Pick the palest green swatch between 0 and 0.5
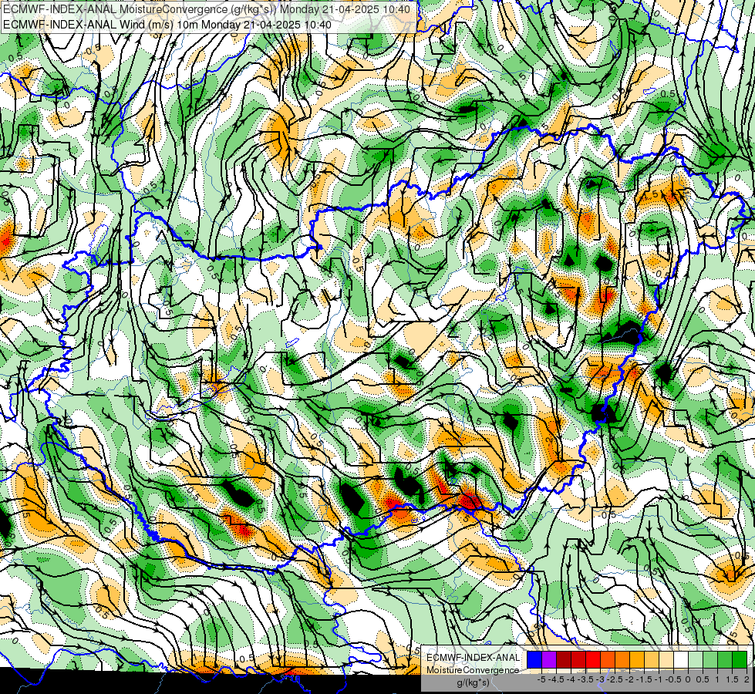 [x=696, y=659]
